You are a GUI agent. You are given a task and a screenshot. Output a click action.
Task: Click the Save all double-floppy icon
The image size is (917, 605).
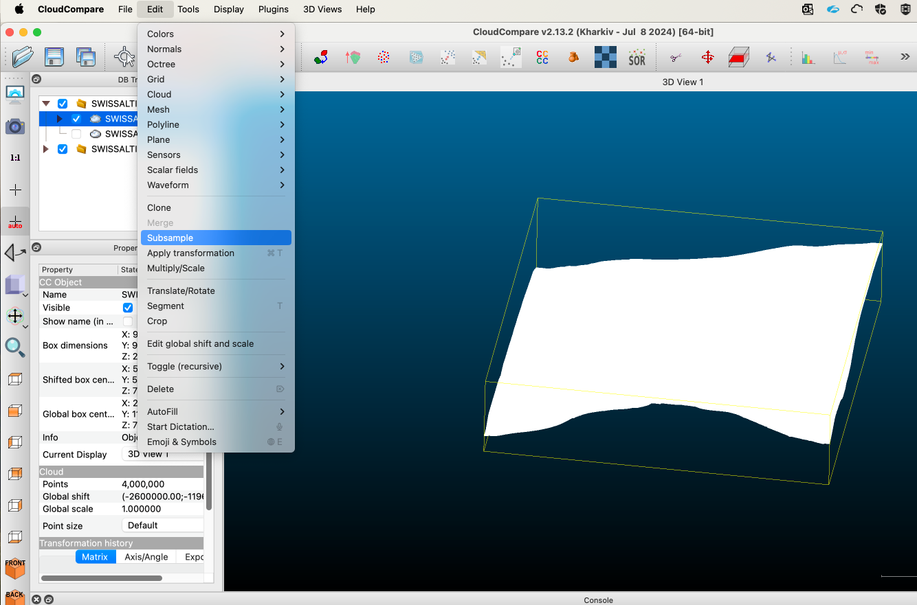coord(85,57)
